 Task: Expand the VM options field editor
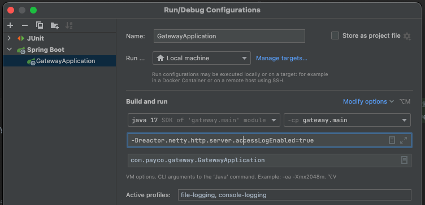pyautogui.click(x=404, y=140)
